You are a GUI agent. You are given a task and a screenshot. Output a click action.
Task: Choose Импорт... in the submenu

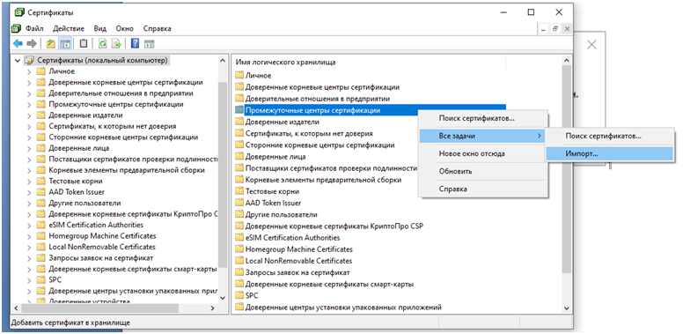[x=609, y=153]
